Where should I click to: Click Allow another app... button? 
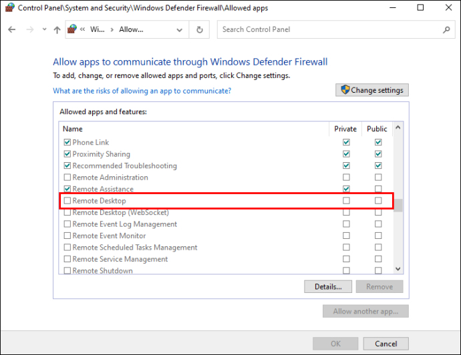tap(365, 311)
